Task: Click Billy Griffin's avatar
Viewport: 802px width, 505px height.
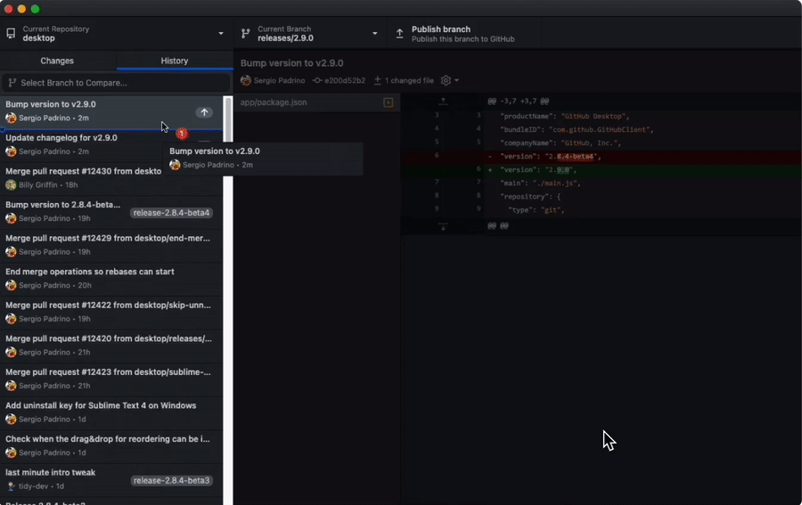Action: [11, 185]
